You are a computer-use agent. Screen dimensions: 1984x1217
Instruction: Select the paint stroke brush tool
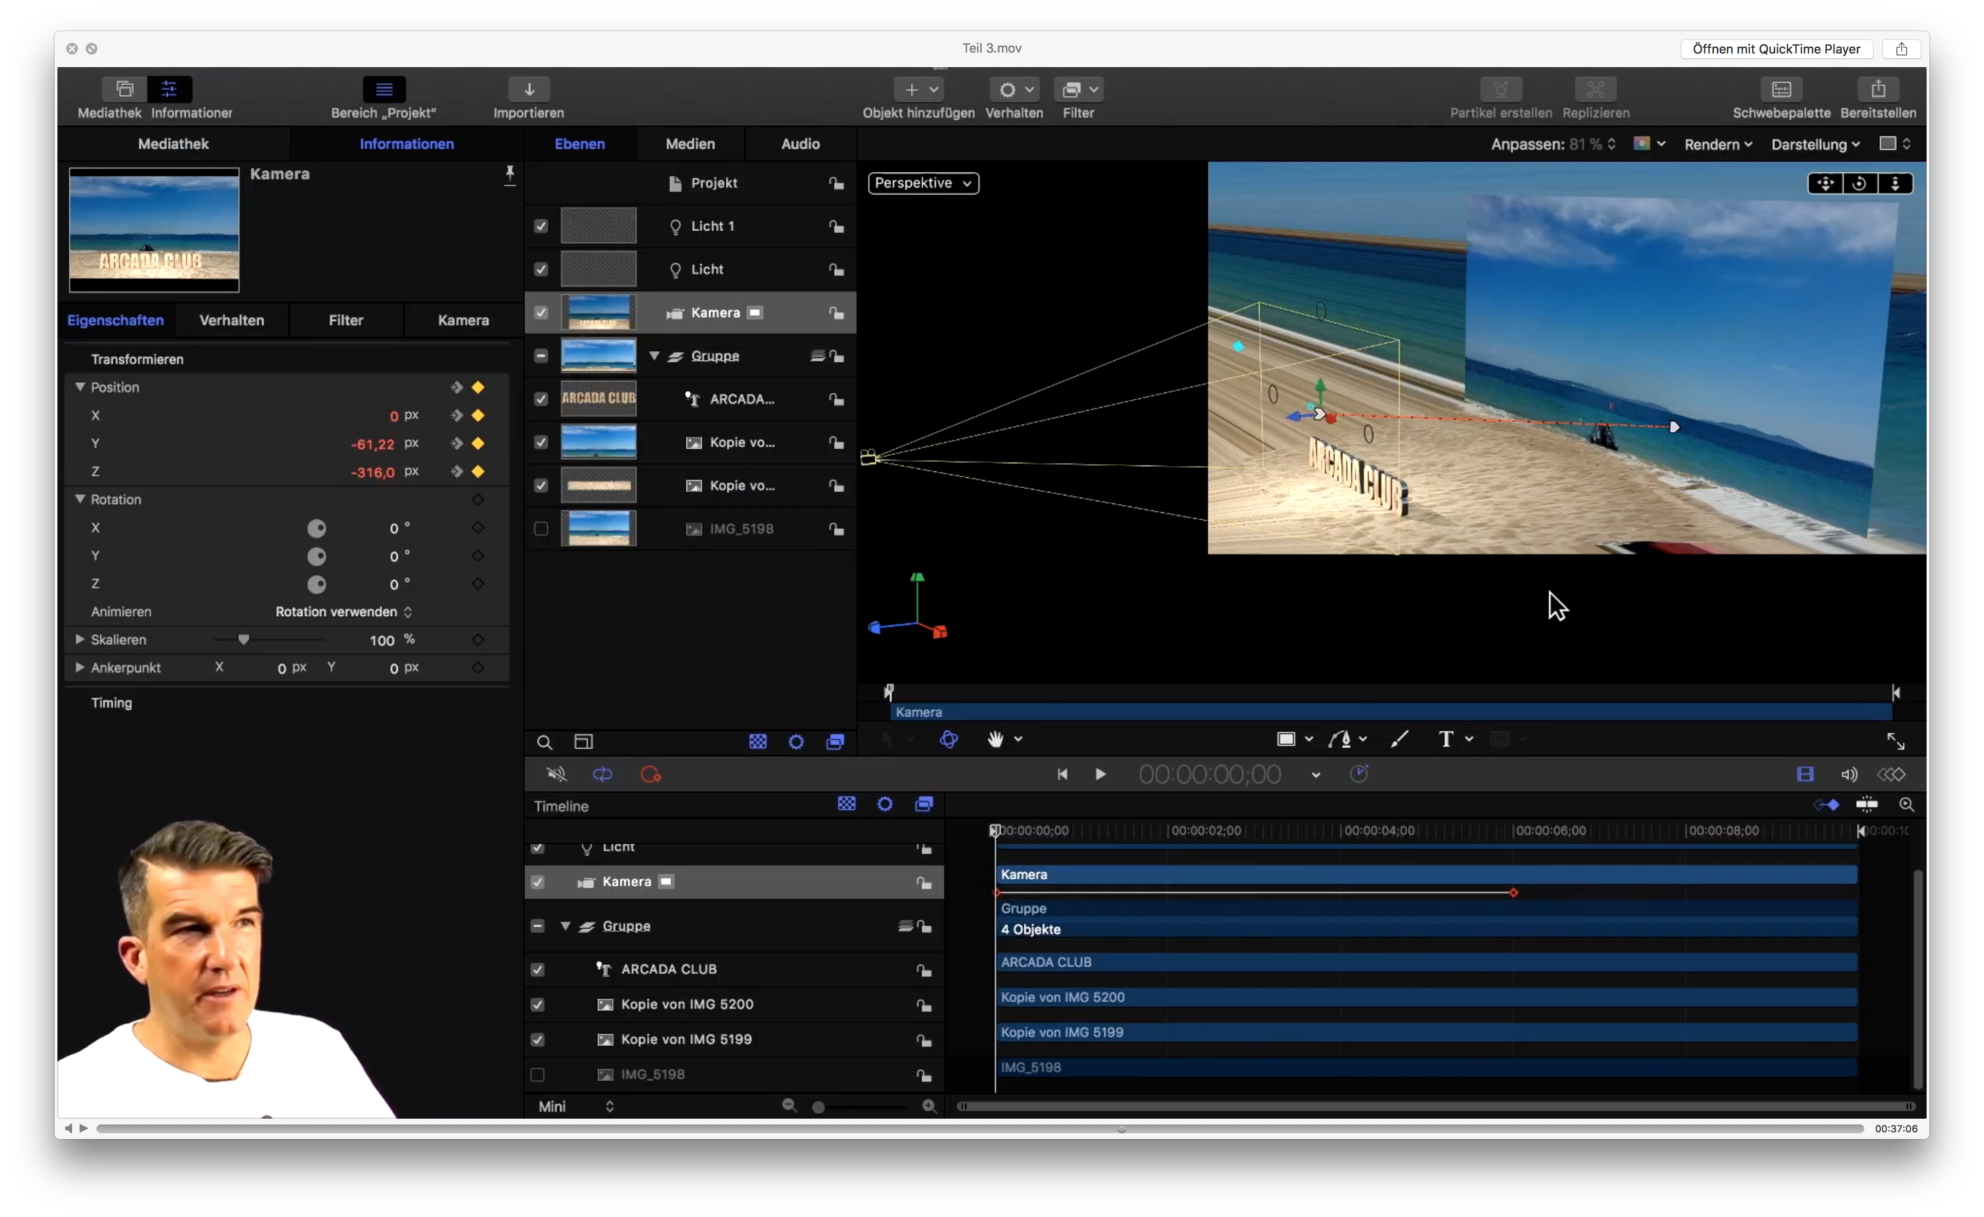(1399, 739)
